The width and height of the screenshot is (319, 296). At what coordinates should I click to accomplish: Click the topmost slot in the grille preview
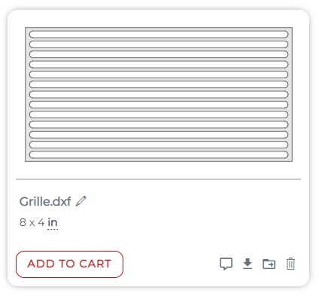[x=159, y=34]
